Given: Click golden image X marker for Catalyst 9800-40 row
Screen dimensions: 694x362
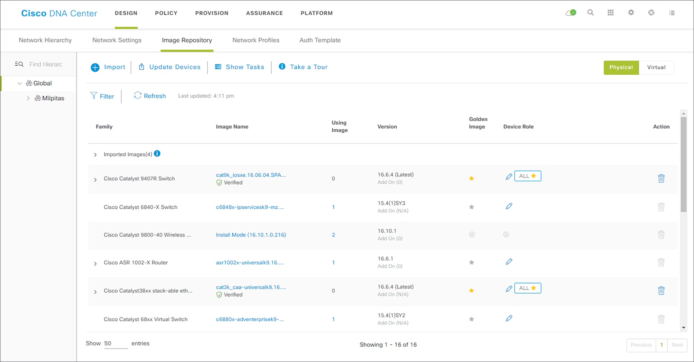Looking at the screenshot, I should coord(472,234).
